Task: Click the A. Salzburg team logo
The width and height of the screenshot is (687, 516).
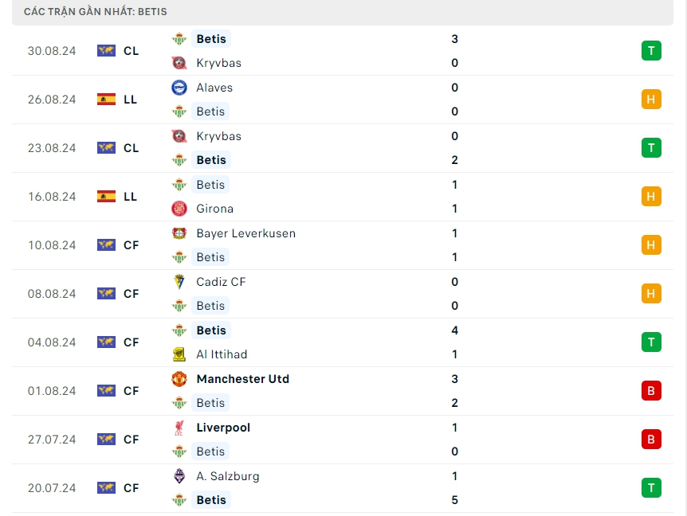Action: [x=179, y=476]
